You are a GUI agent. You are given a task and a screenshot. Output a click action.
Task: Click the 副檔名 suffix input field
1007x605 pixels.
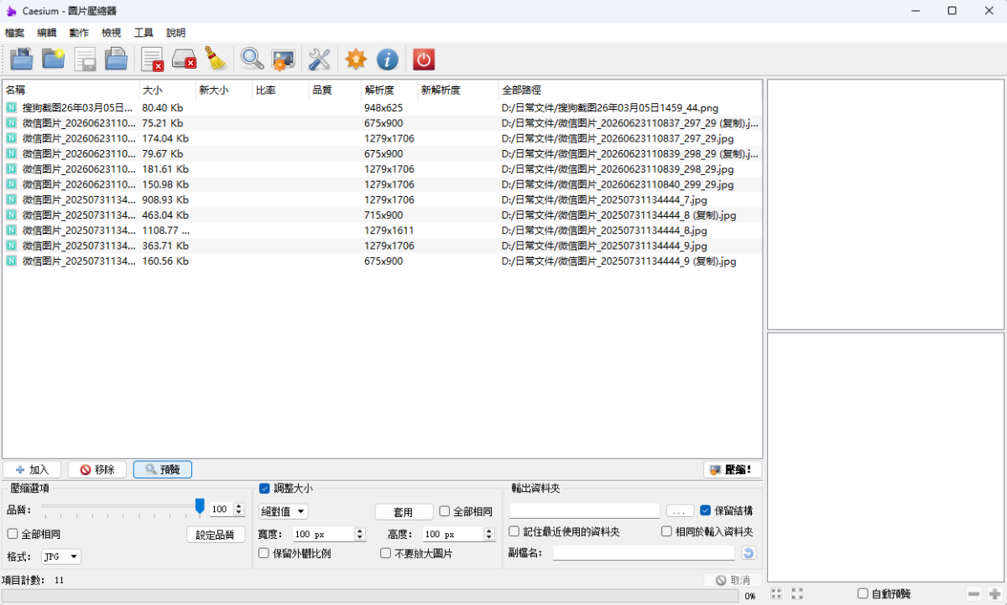point(644,553)
